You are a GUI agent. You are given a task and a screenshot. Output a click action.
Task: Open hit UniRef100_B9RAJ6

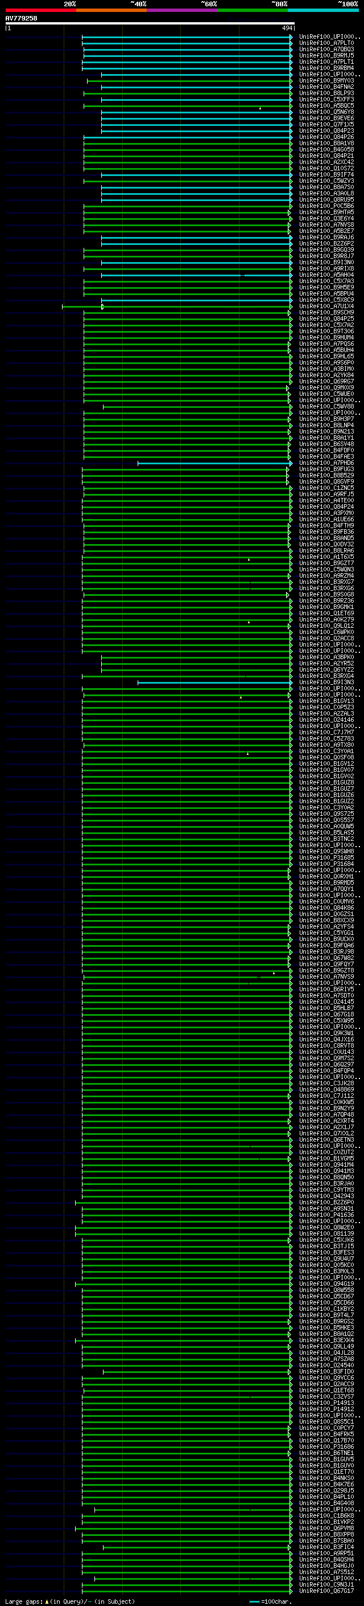pos(326,237)
